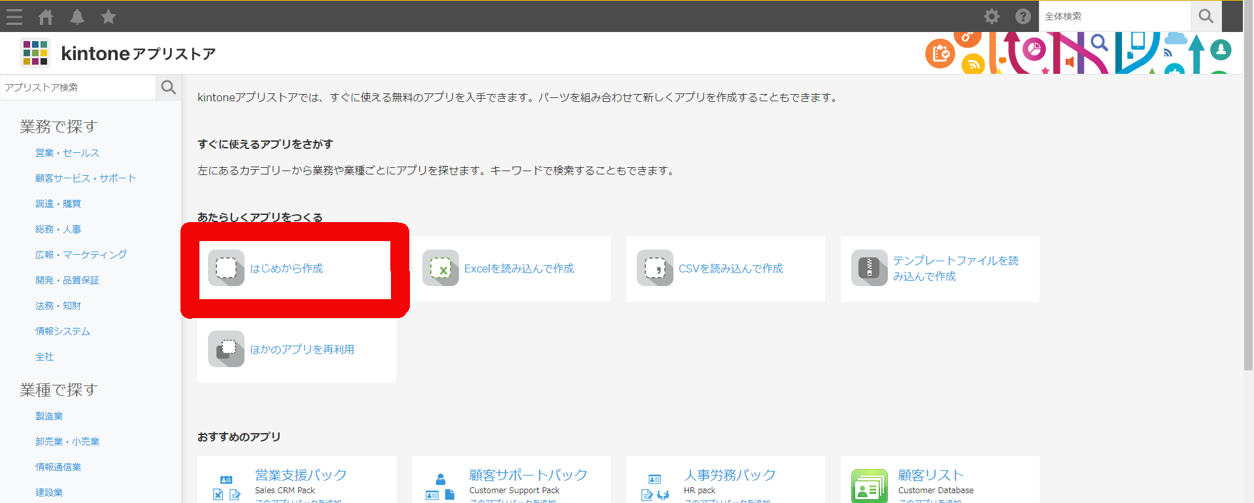Open the help question mark icon
Screen dimensions: 1254x503
coord(1023,16)
